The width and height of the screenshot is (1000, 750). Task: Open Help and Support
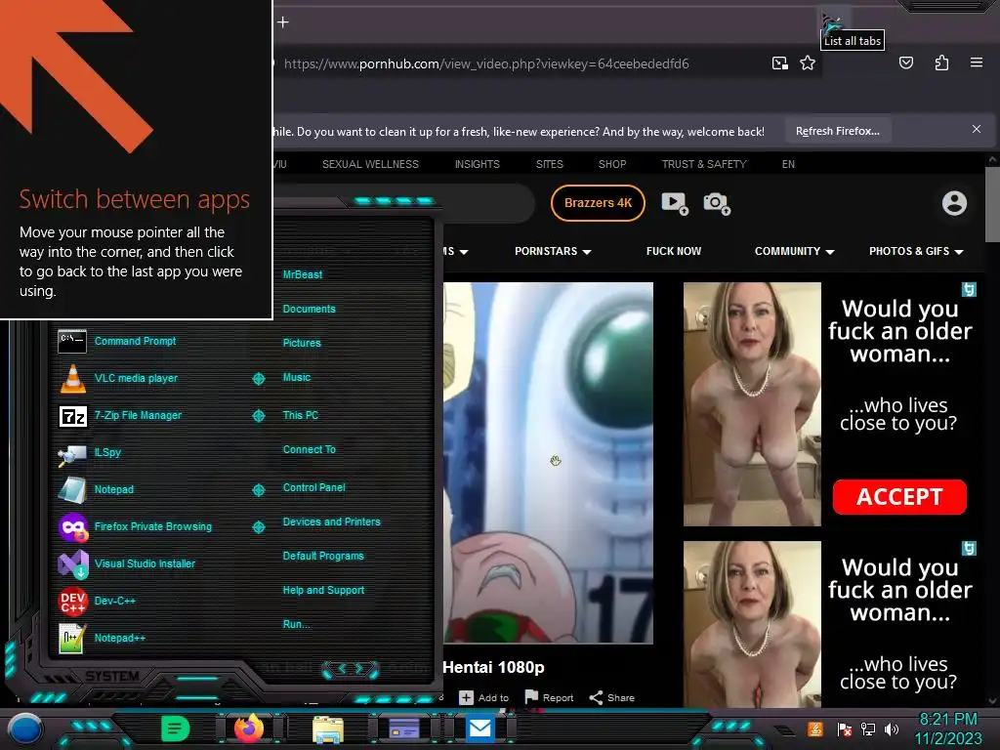[323, 591]
